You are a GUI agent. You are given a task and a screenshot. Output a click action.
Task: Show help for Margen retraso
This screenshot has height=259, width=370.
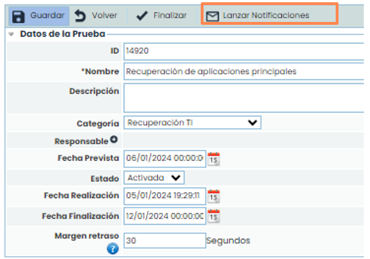click(x=112, y=248)
